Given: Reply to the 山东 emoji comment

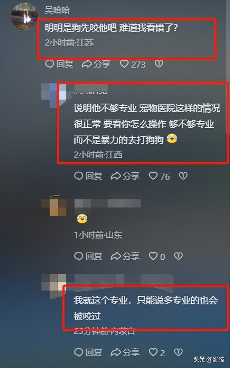Looking at the screenshot, I should click(x=88, y=256).
